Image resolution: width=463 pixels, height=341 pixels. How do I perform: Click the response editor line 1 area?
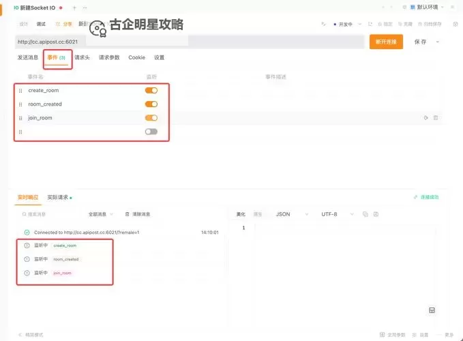point(346,228)
